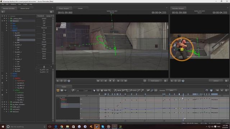The height and width of the screenshot is (129, 230).
Task: Toggle lock on the LeftArm group
Action: 2,90
